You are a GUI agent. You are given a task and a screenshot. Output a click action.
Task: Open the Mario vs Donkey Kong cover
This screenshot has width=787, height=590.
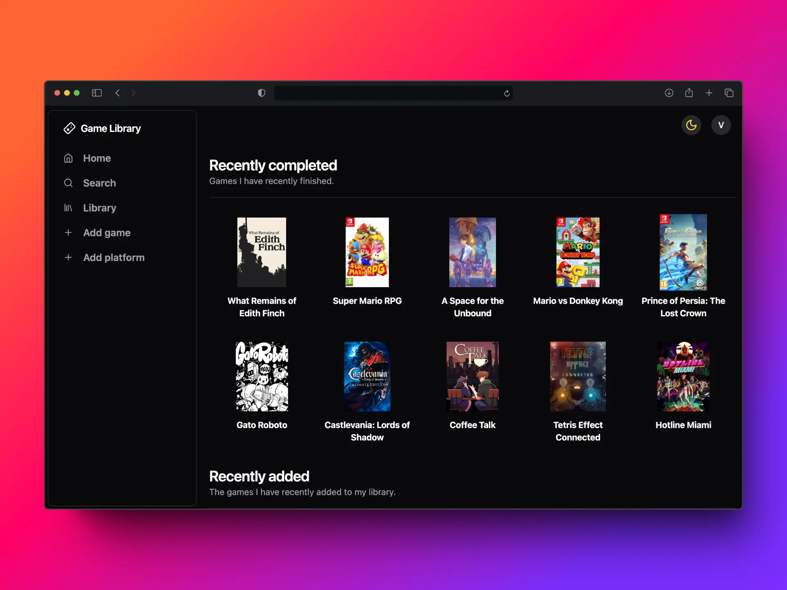coord(578,252)
